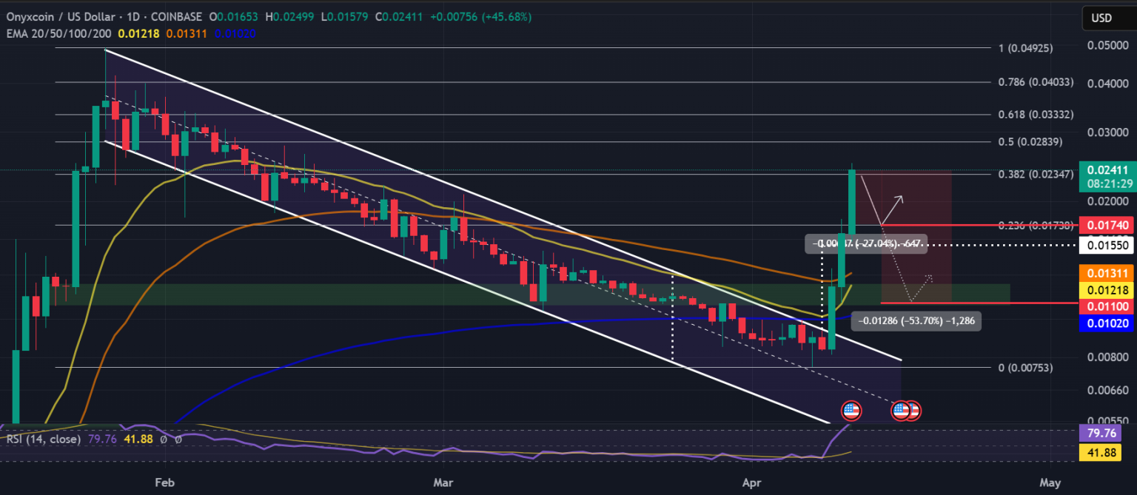This screenshot has width=1137, height=495.
Task: Click the Mar label on time axis
Action: (x=443, y=482)
